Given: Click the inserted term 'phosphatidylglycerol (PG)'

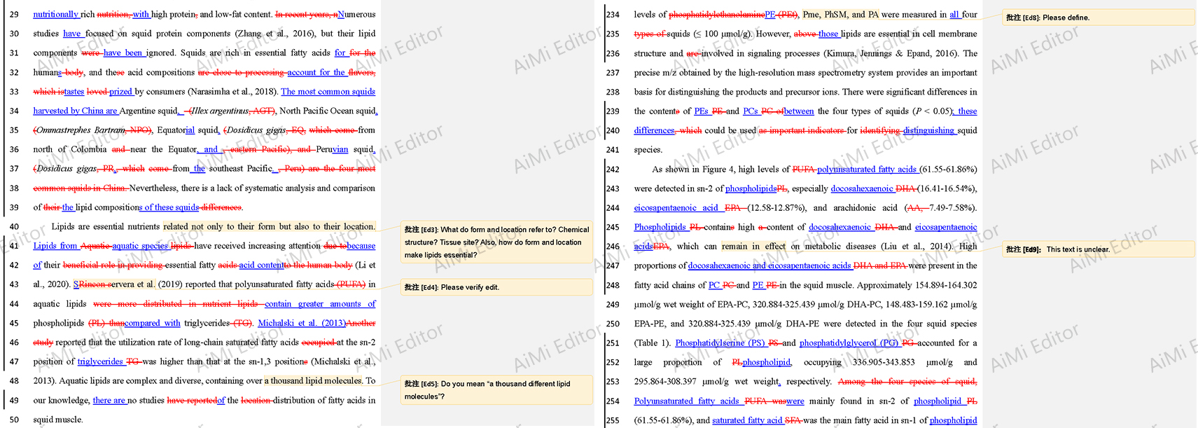Looking at the screenshot, I should click(x=849, y=343).
